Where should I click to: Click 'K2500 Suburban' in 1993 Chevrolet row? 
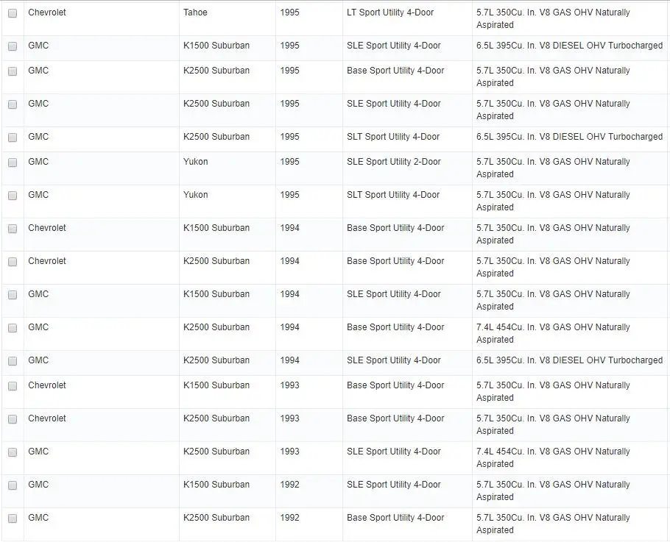216,418
